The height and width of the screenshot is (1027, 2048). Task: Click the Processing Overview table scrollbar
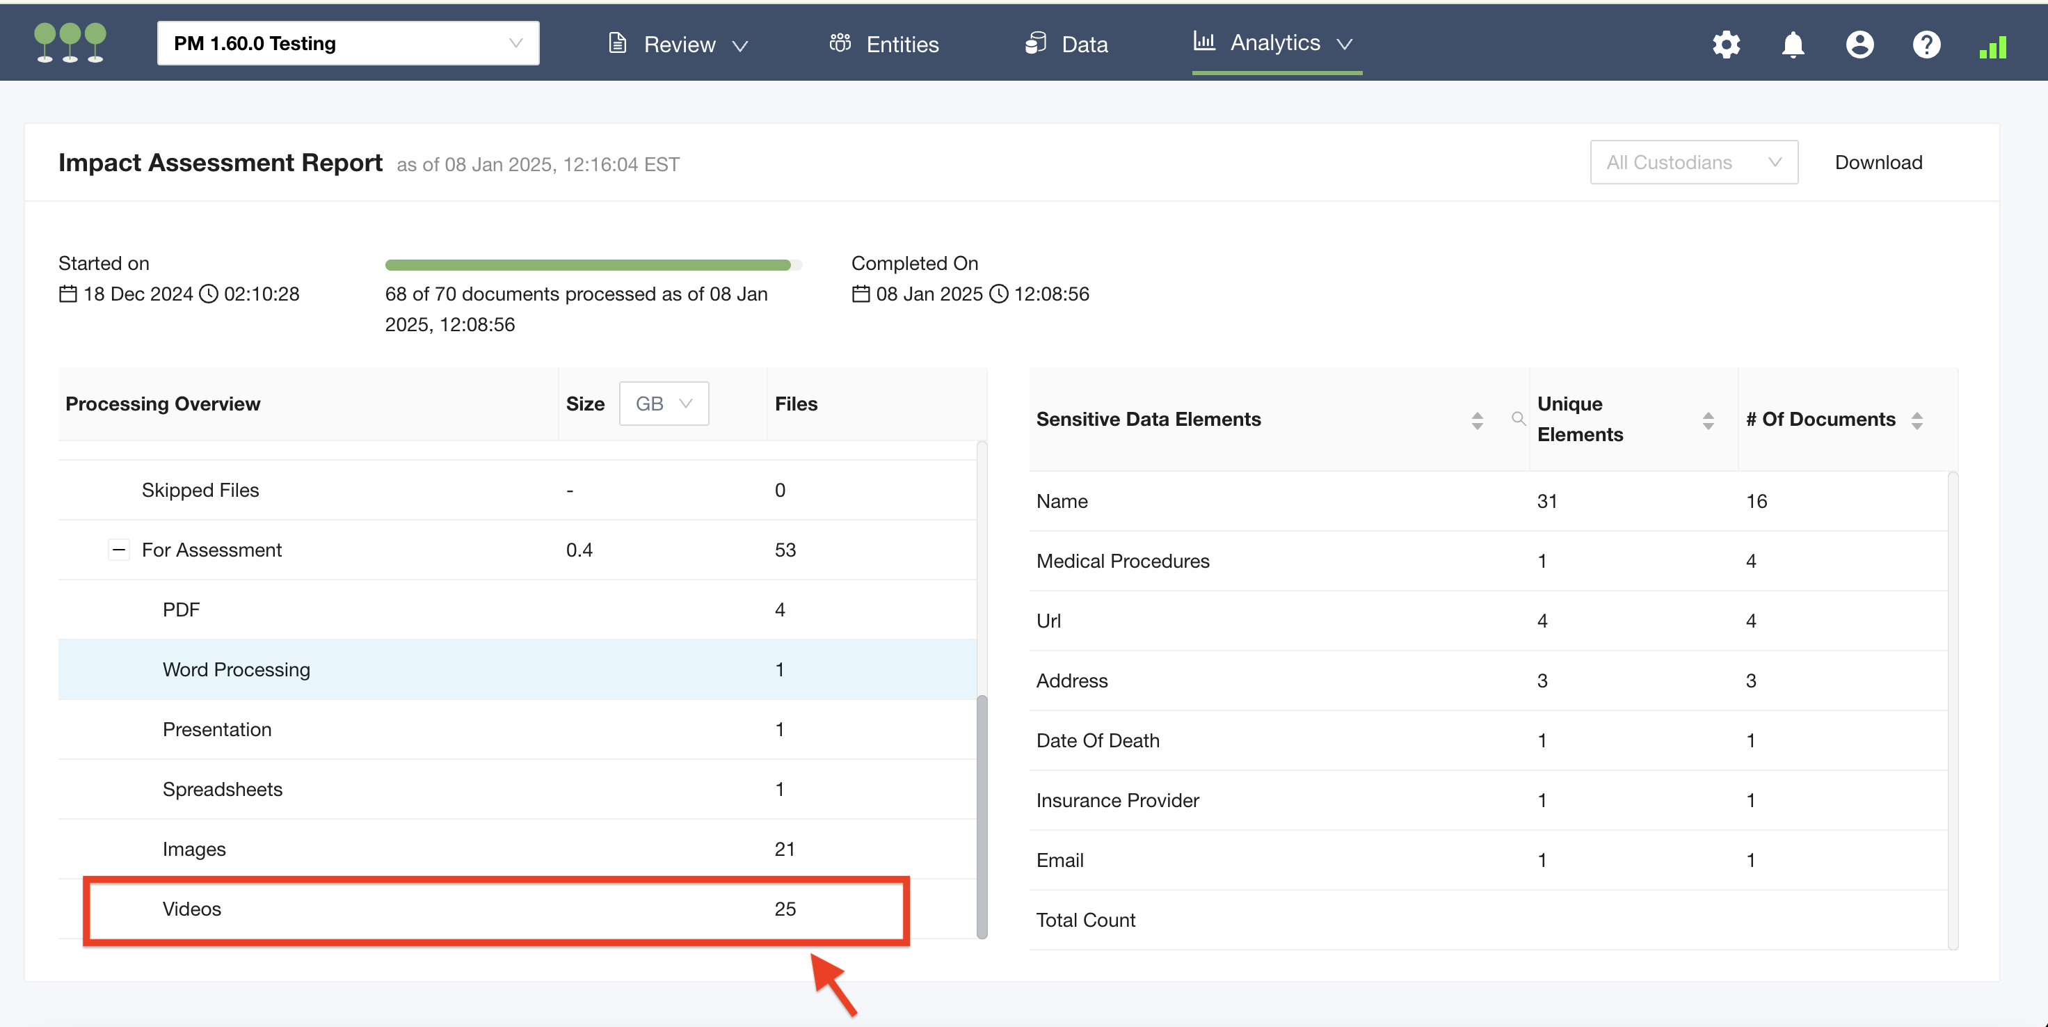click(982, 815)
